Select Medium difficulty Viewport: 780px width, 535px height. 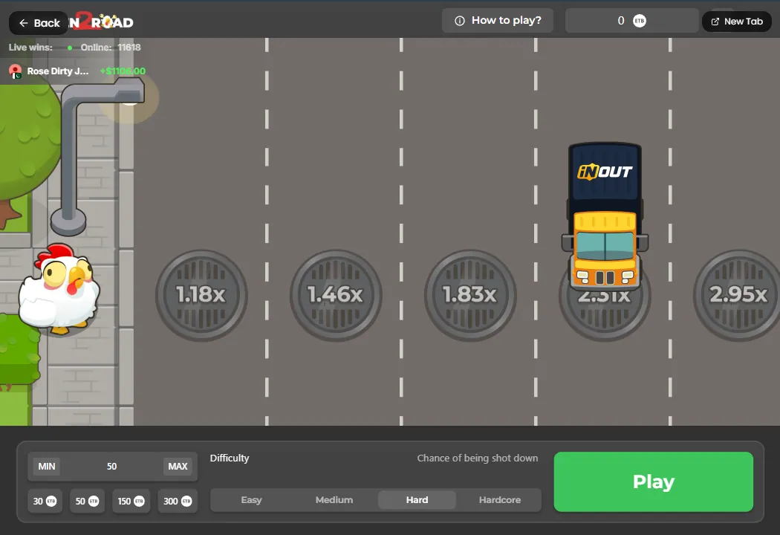[x=334, y=500]
